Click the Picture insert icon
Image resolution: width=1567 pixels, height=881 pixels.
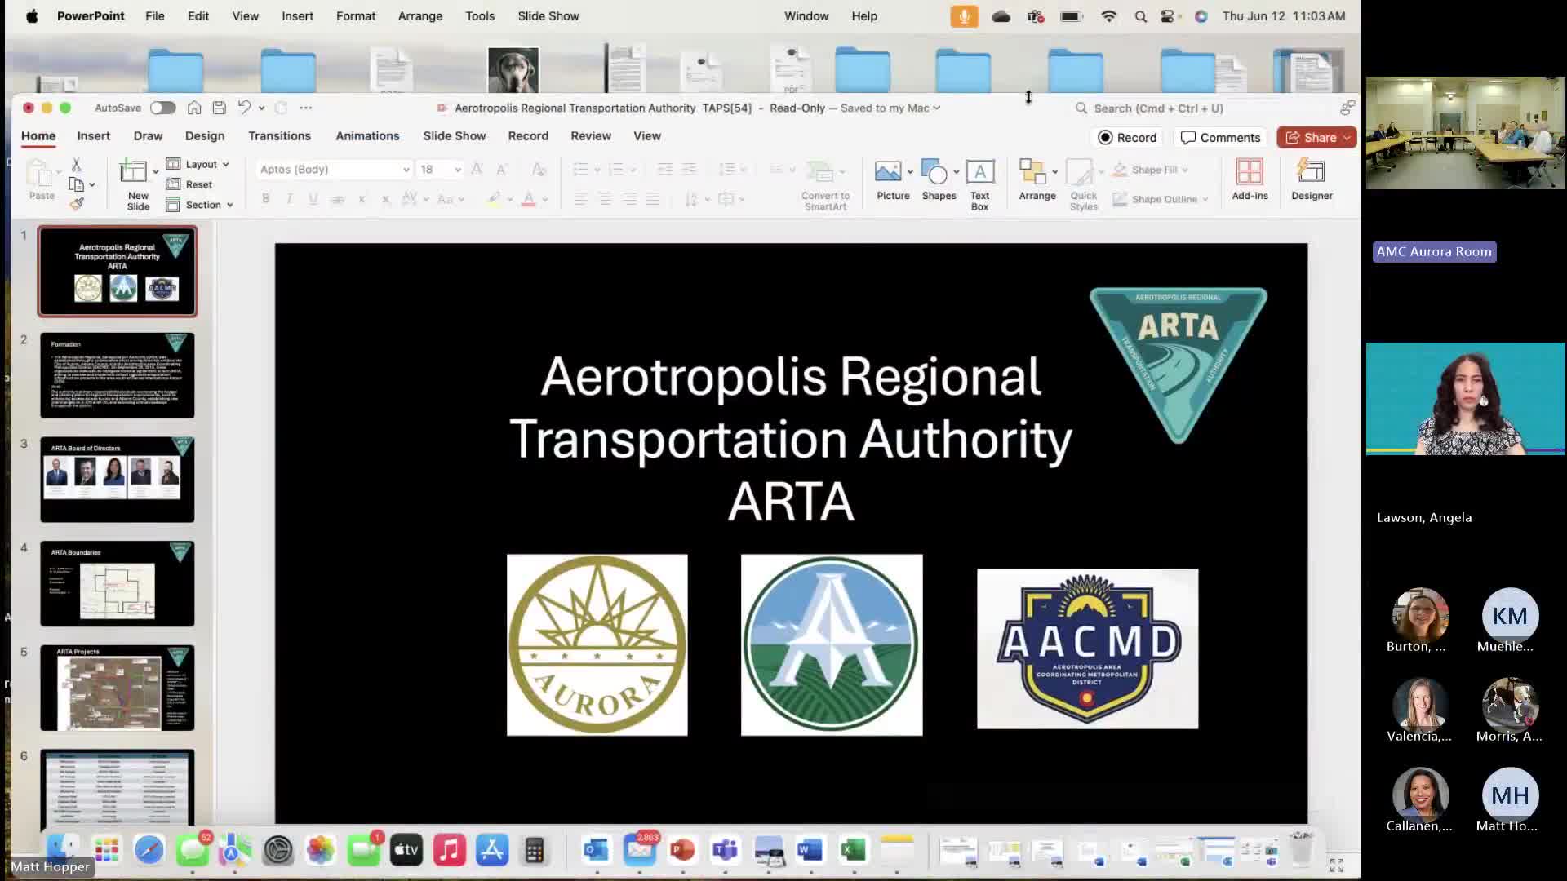(x=888, y=172)
